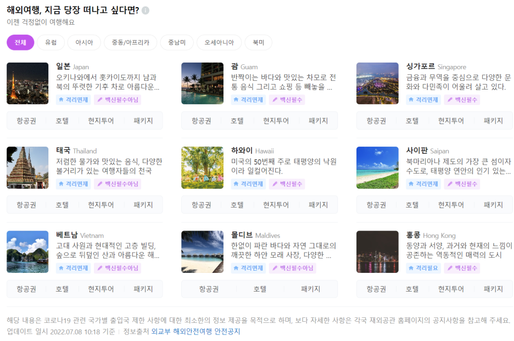The image size is (514, 341).
Task: Click 호텔 under Thailand
Action: click(62, 205)
